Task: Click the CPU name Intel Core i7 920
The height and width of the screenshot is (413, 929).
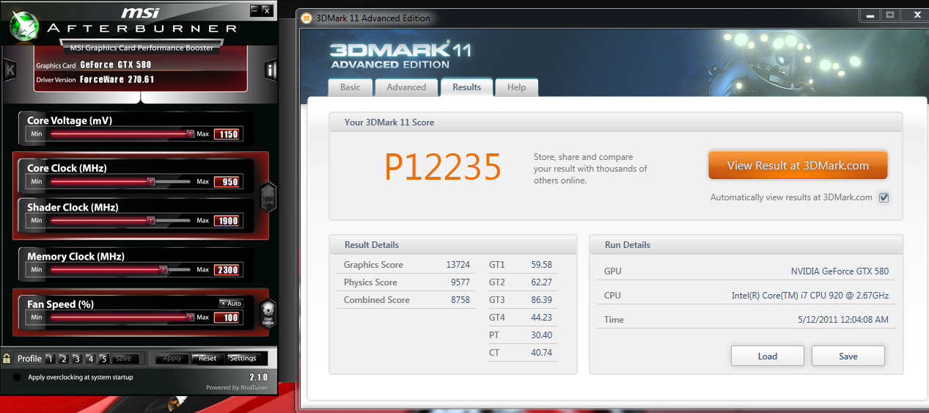Action: pos(810,296)
